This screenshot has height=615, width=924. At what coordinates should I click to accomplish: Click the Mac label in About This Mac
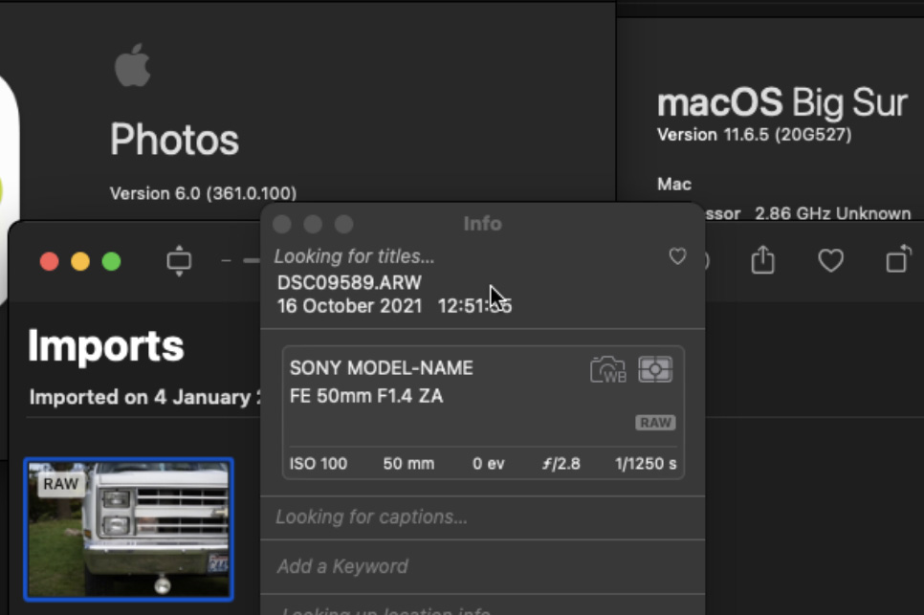[674, 185]
